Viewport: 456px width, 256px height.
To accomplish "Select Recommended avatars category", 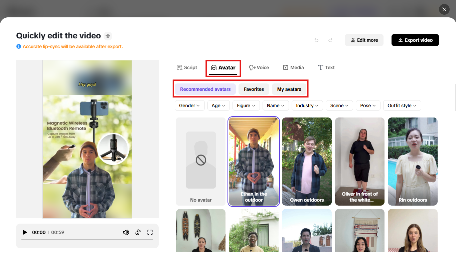I will click(205, 89).
